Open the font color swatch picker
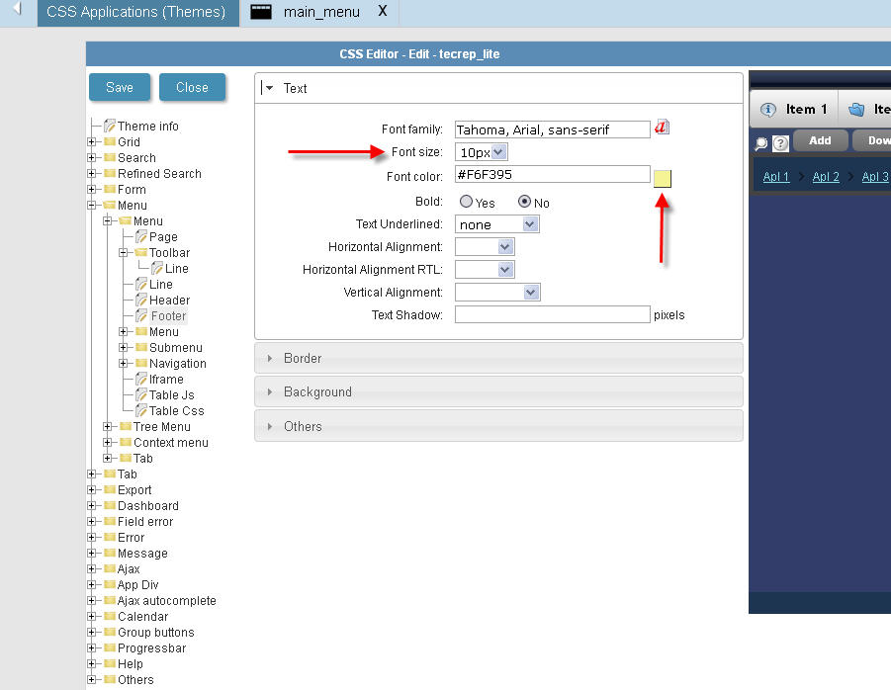891x690 pixels. [662, 178]
